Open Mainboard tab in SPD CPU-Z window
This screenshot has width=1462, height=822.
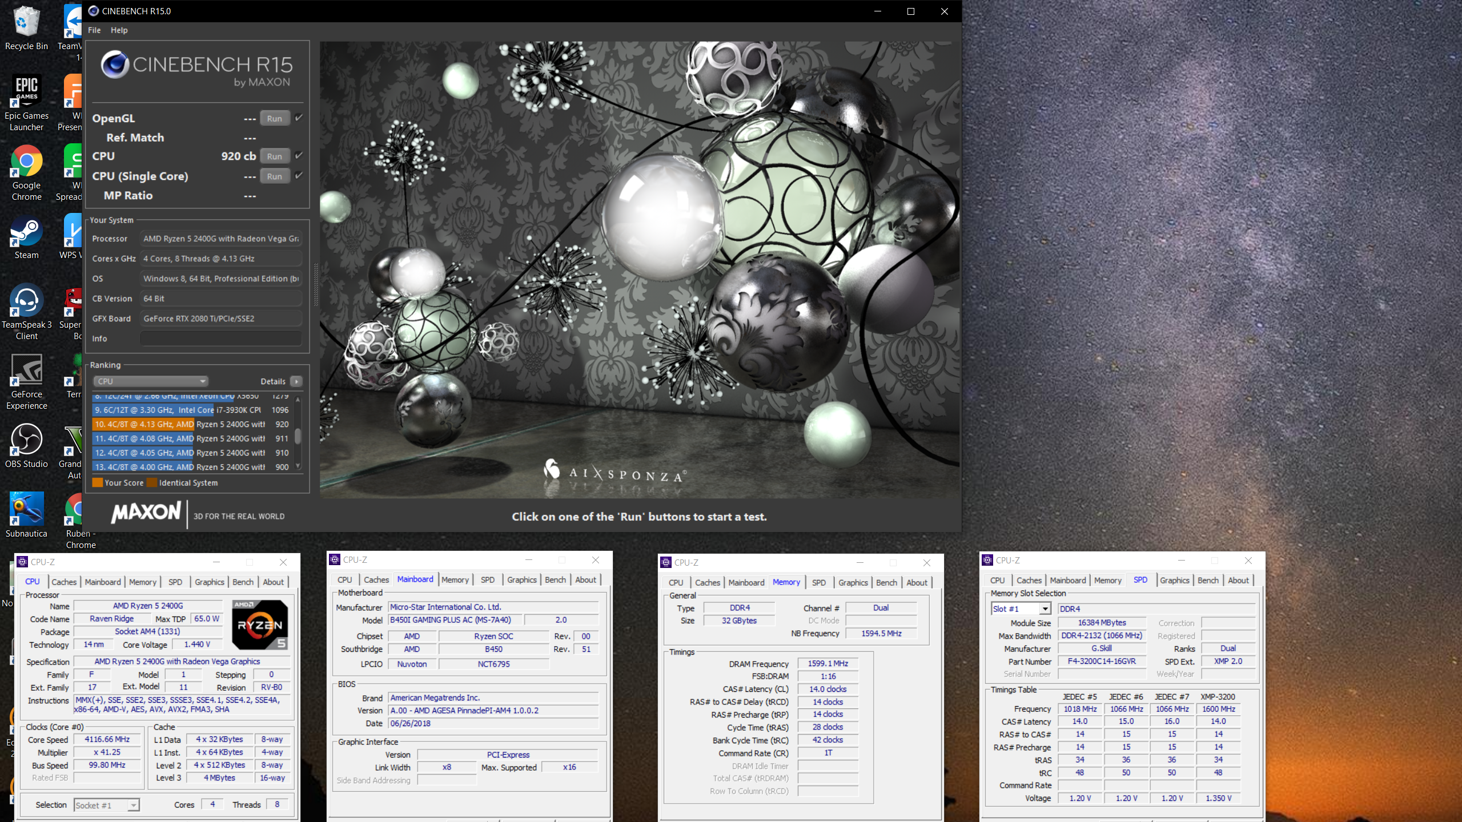pos(1067,580)
